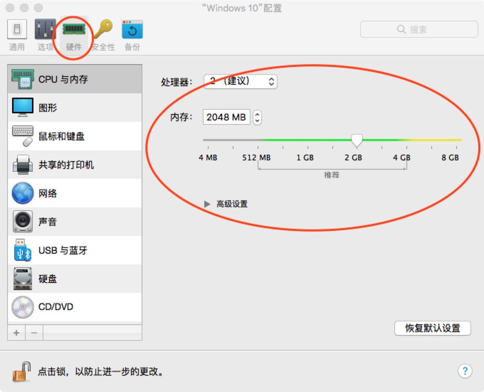
Task: Add a device with the plus button
Action: [x=16, y=333]
